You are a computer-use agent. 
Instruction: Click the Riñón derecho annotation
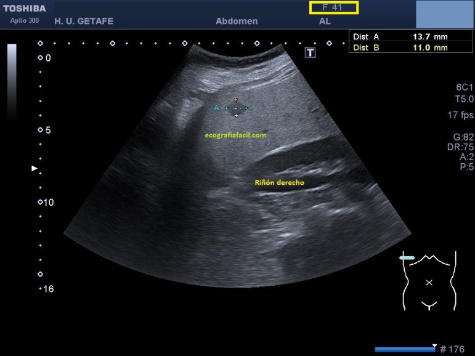(x=279, y=182)
